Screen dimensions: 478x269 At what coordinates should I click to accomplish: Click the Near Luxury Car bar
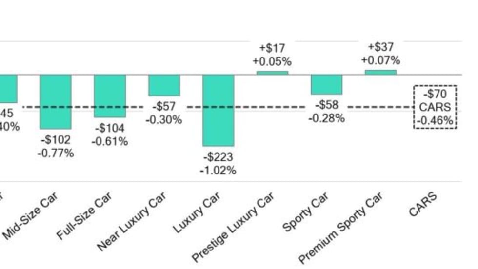click(164, 85)
